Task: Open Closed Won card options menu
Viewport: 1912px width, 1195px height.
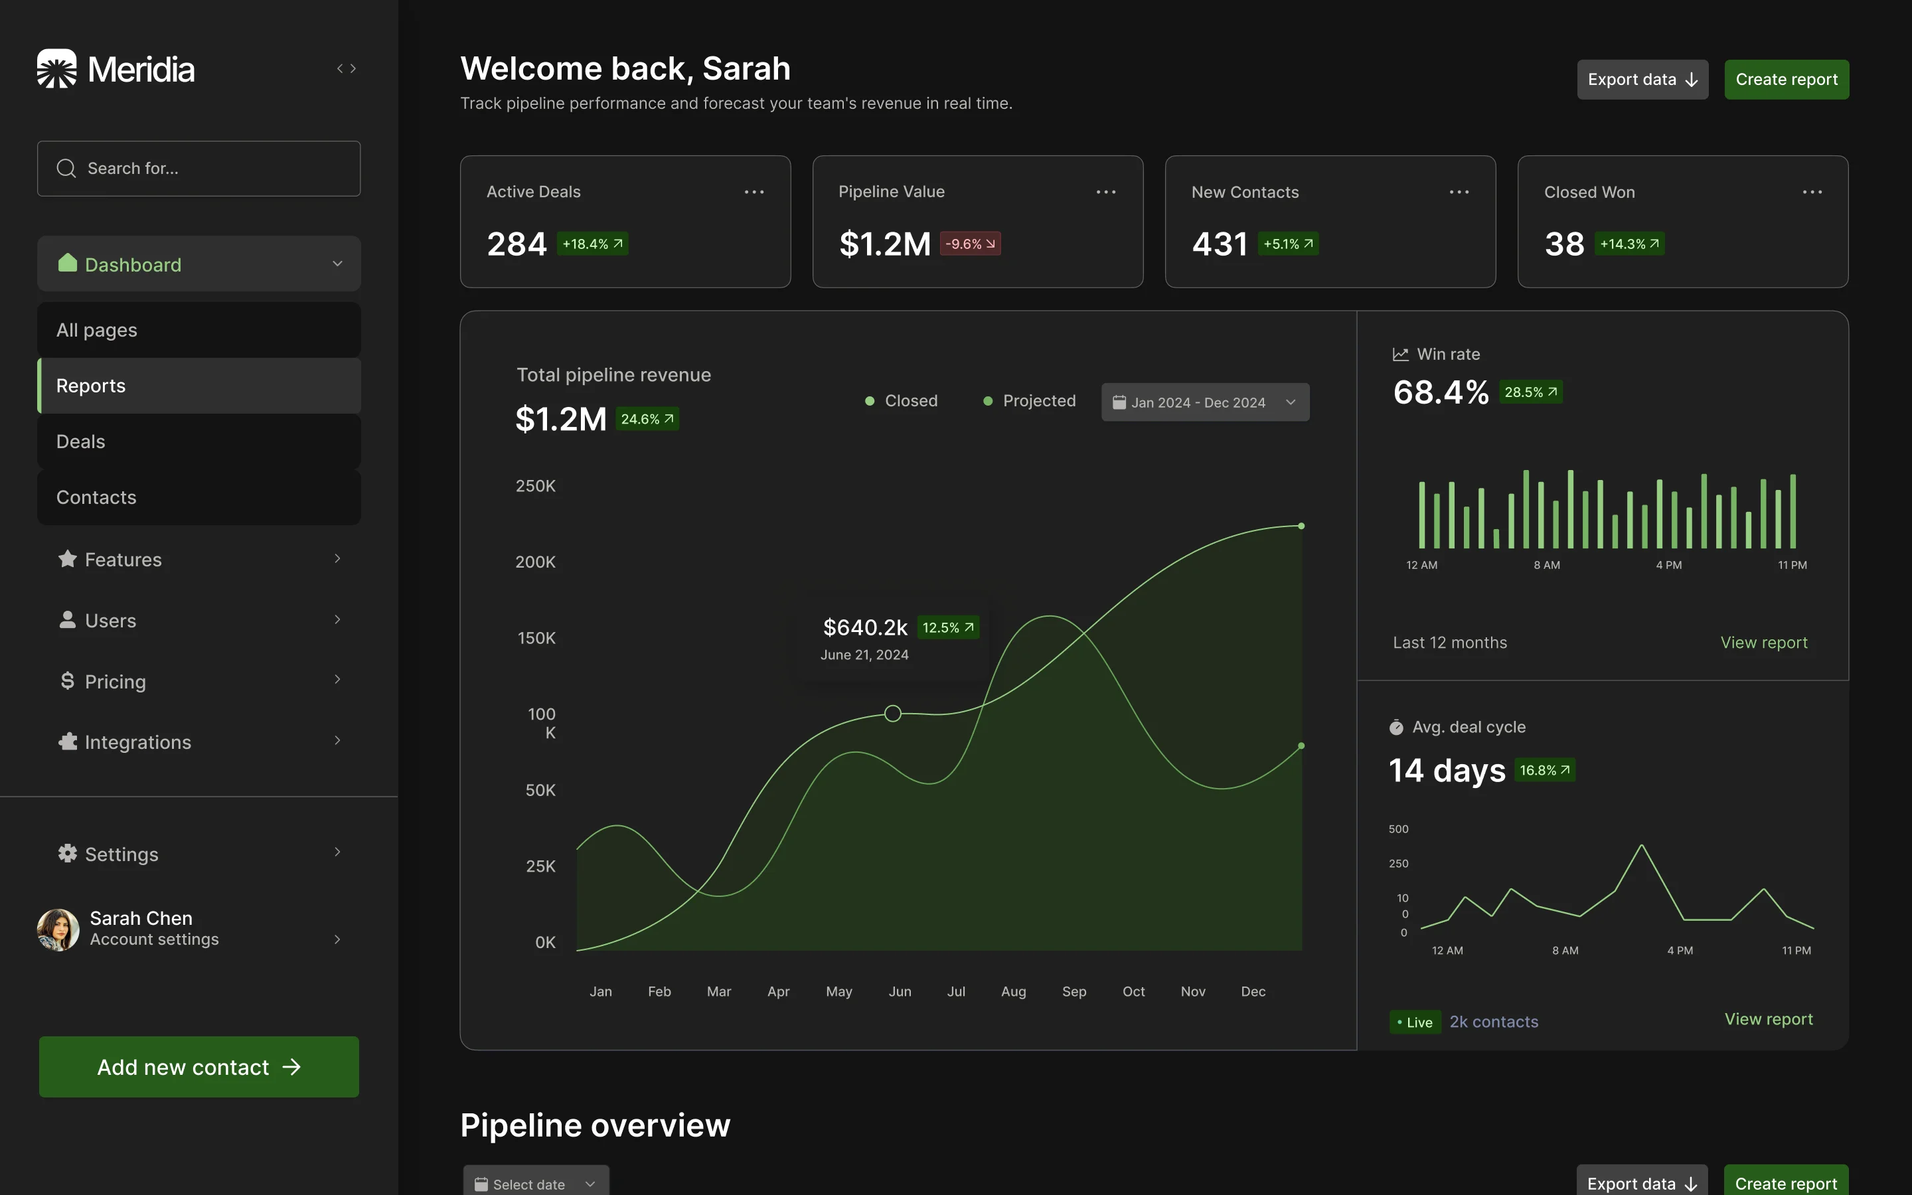Action: (1812, 192)
